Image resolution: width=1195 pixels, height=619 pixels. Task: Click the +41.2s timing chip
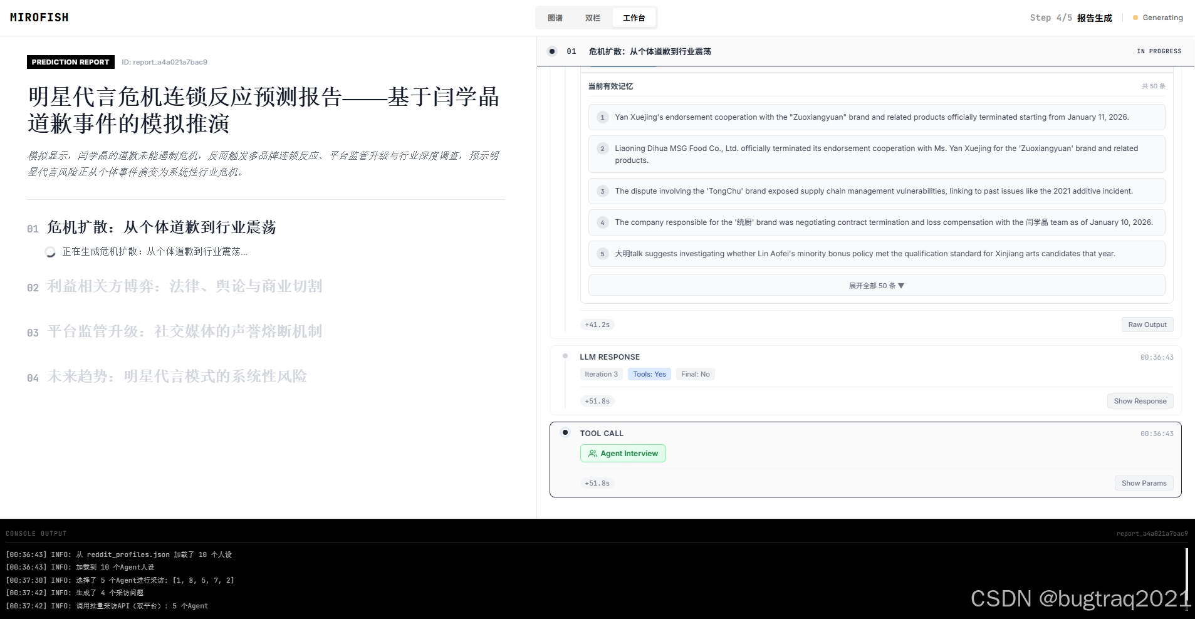click(597, 325)
